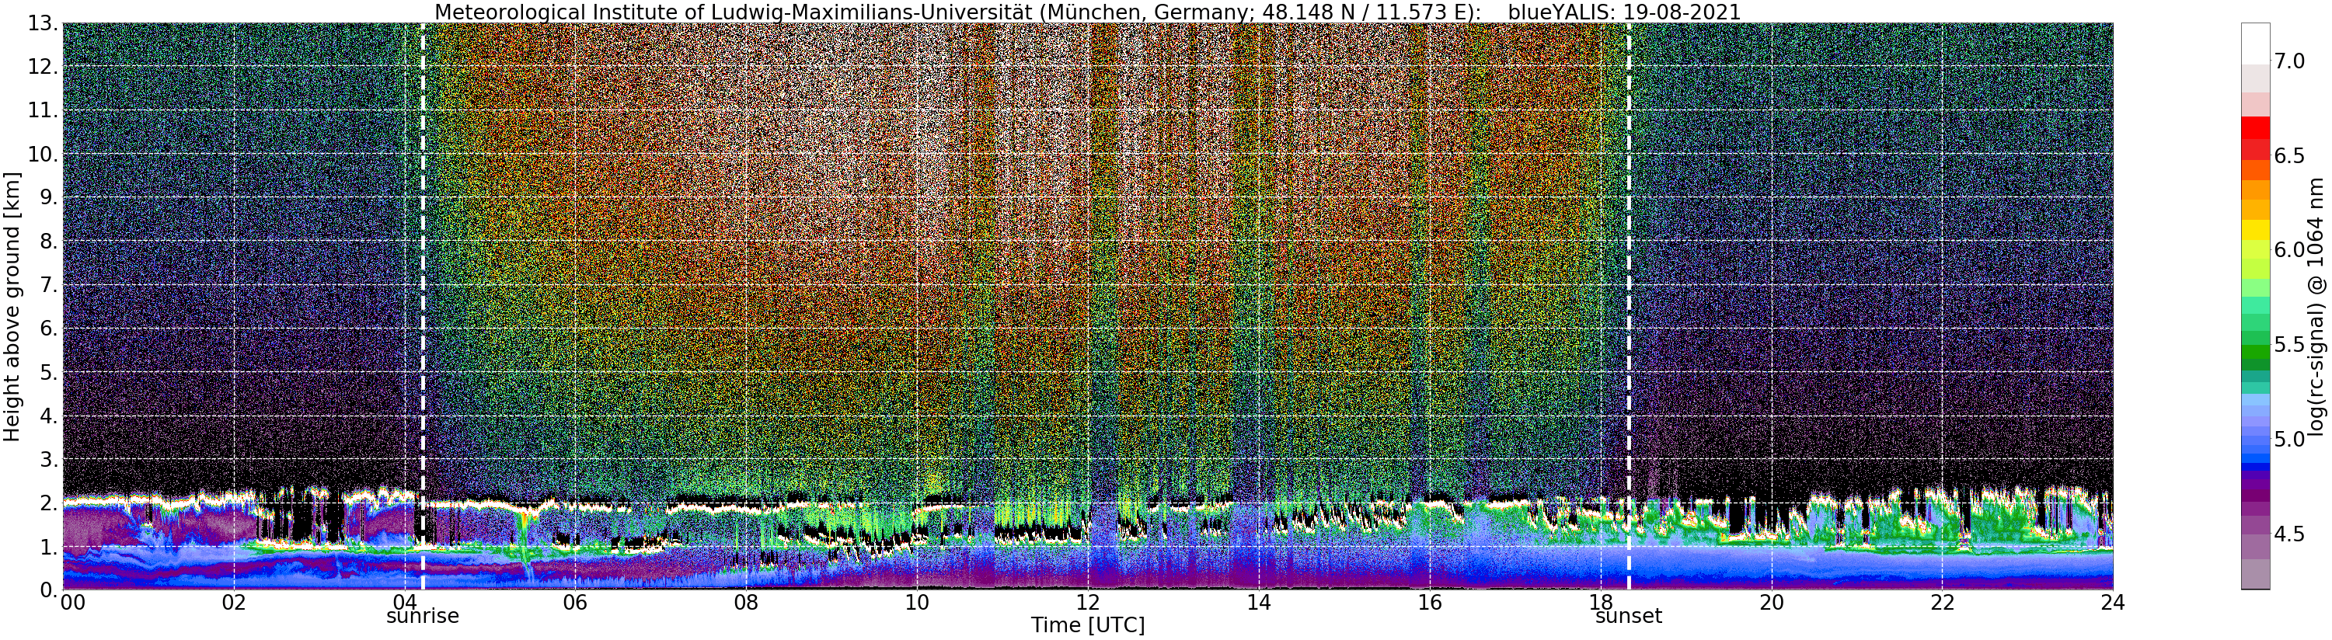This screenshot has height=640, width=2332.
Task: Click the 'Time [UTC]' axis label
Action: [x=1087, y=625]
